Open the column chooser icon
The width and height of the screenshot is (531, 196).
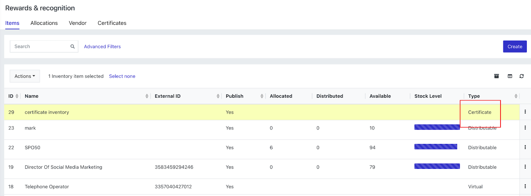pos(510,76)
